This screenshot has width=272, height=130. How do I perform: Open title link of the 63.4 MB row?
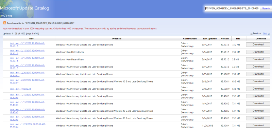point(28,111)
